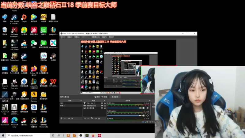Click the Properties button in source toolbar
Screen dimensions: 245x138
pos(97,97)
